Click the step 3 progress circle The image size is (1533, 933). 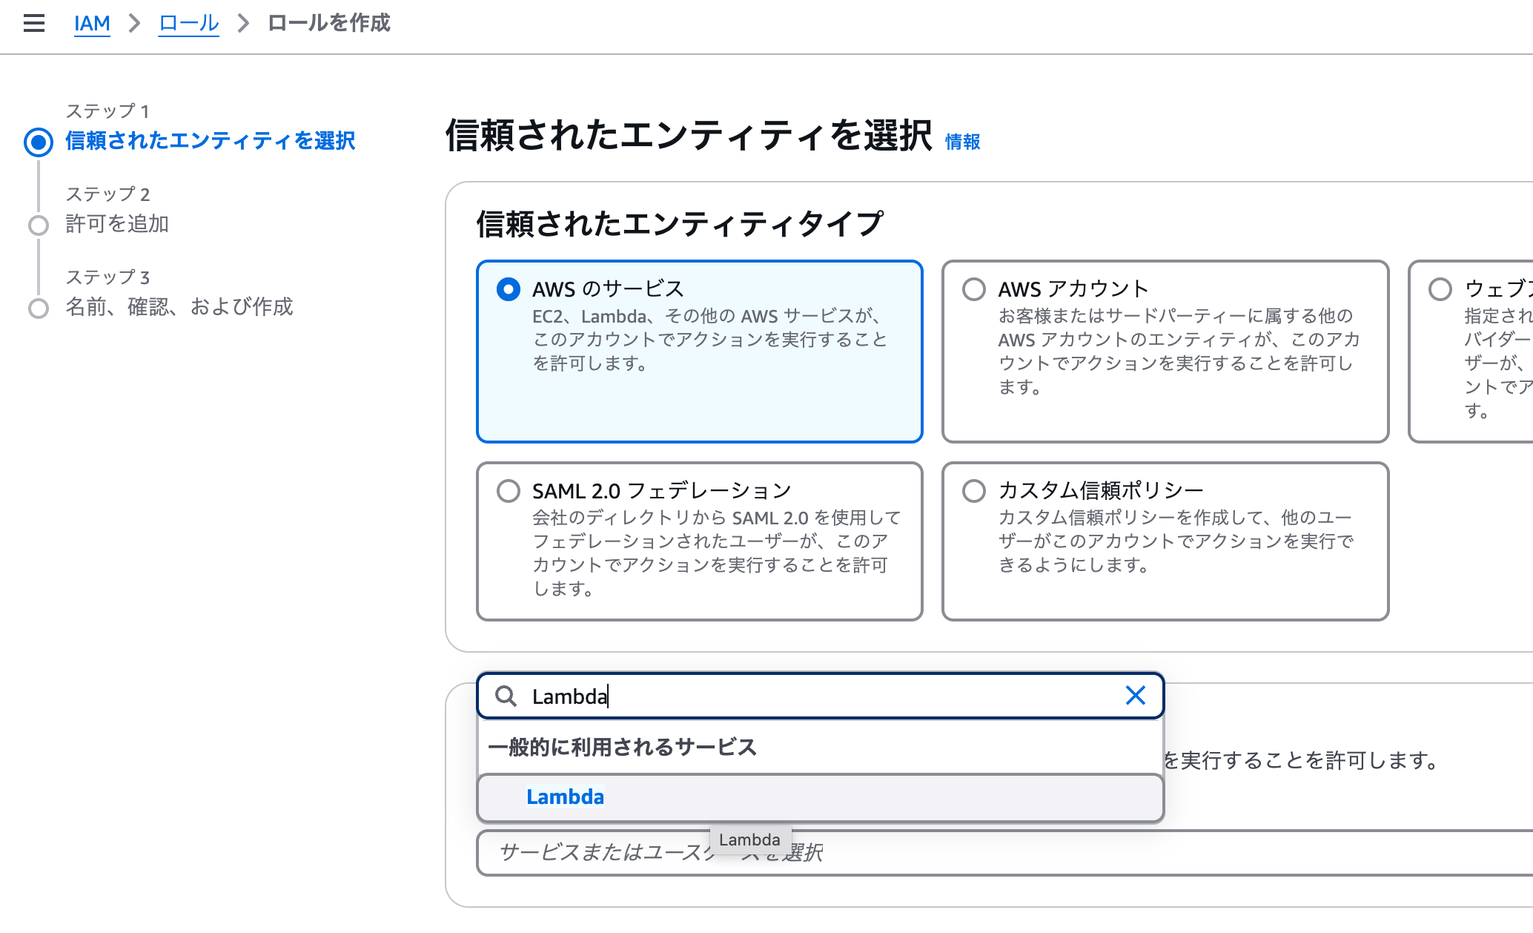coord(37,308)
